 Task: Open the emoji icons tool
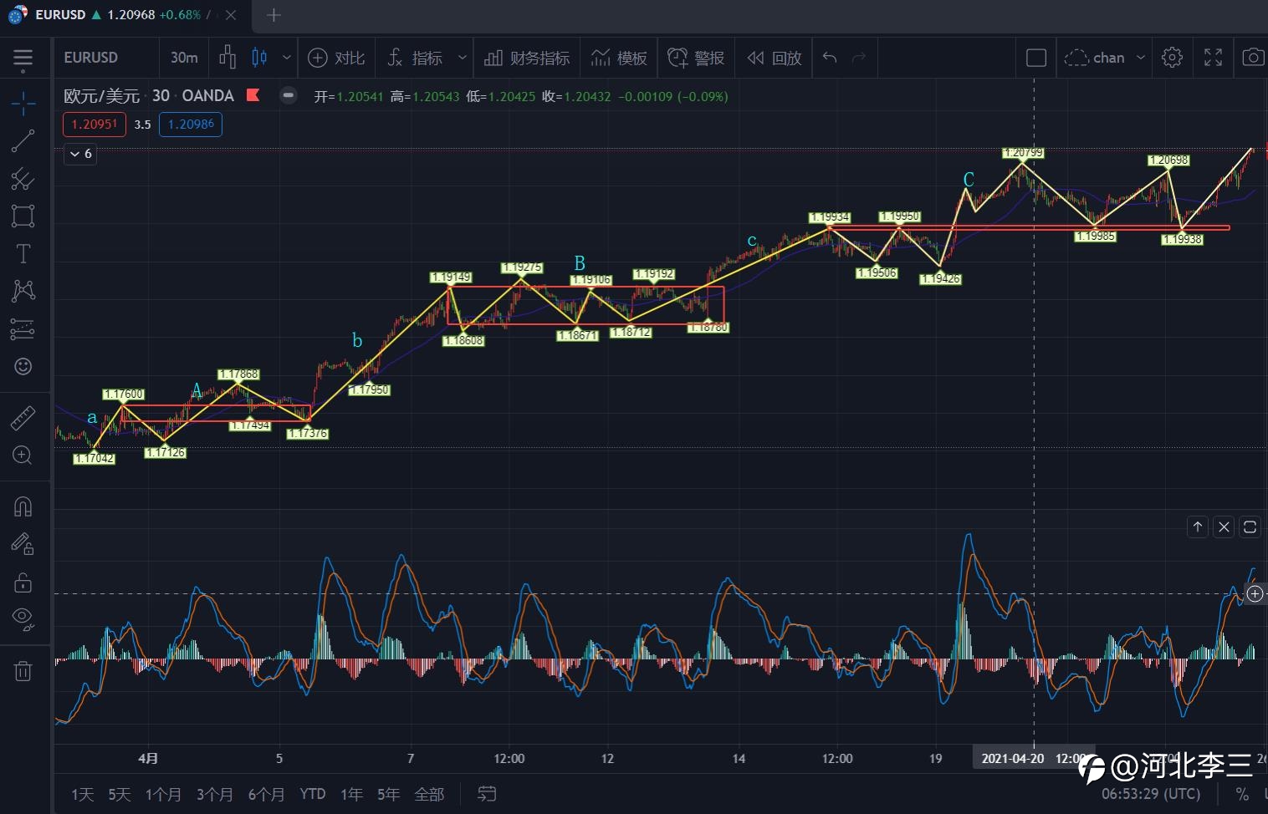click(23, 366)
